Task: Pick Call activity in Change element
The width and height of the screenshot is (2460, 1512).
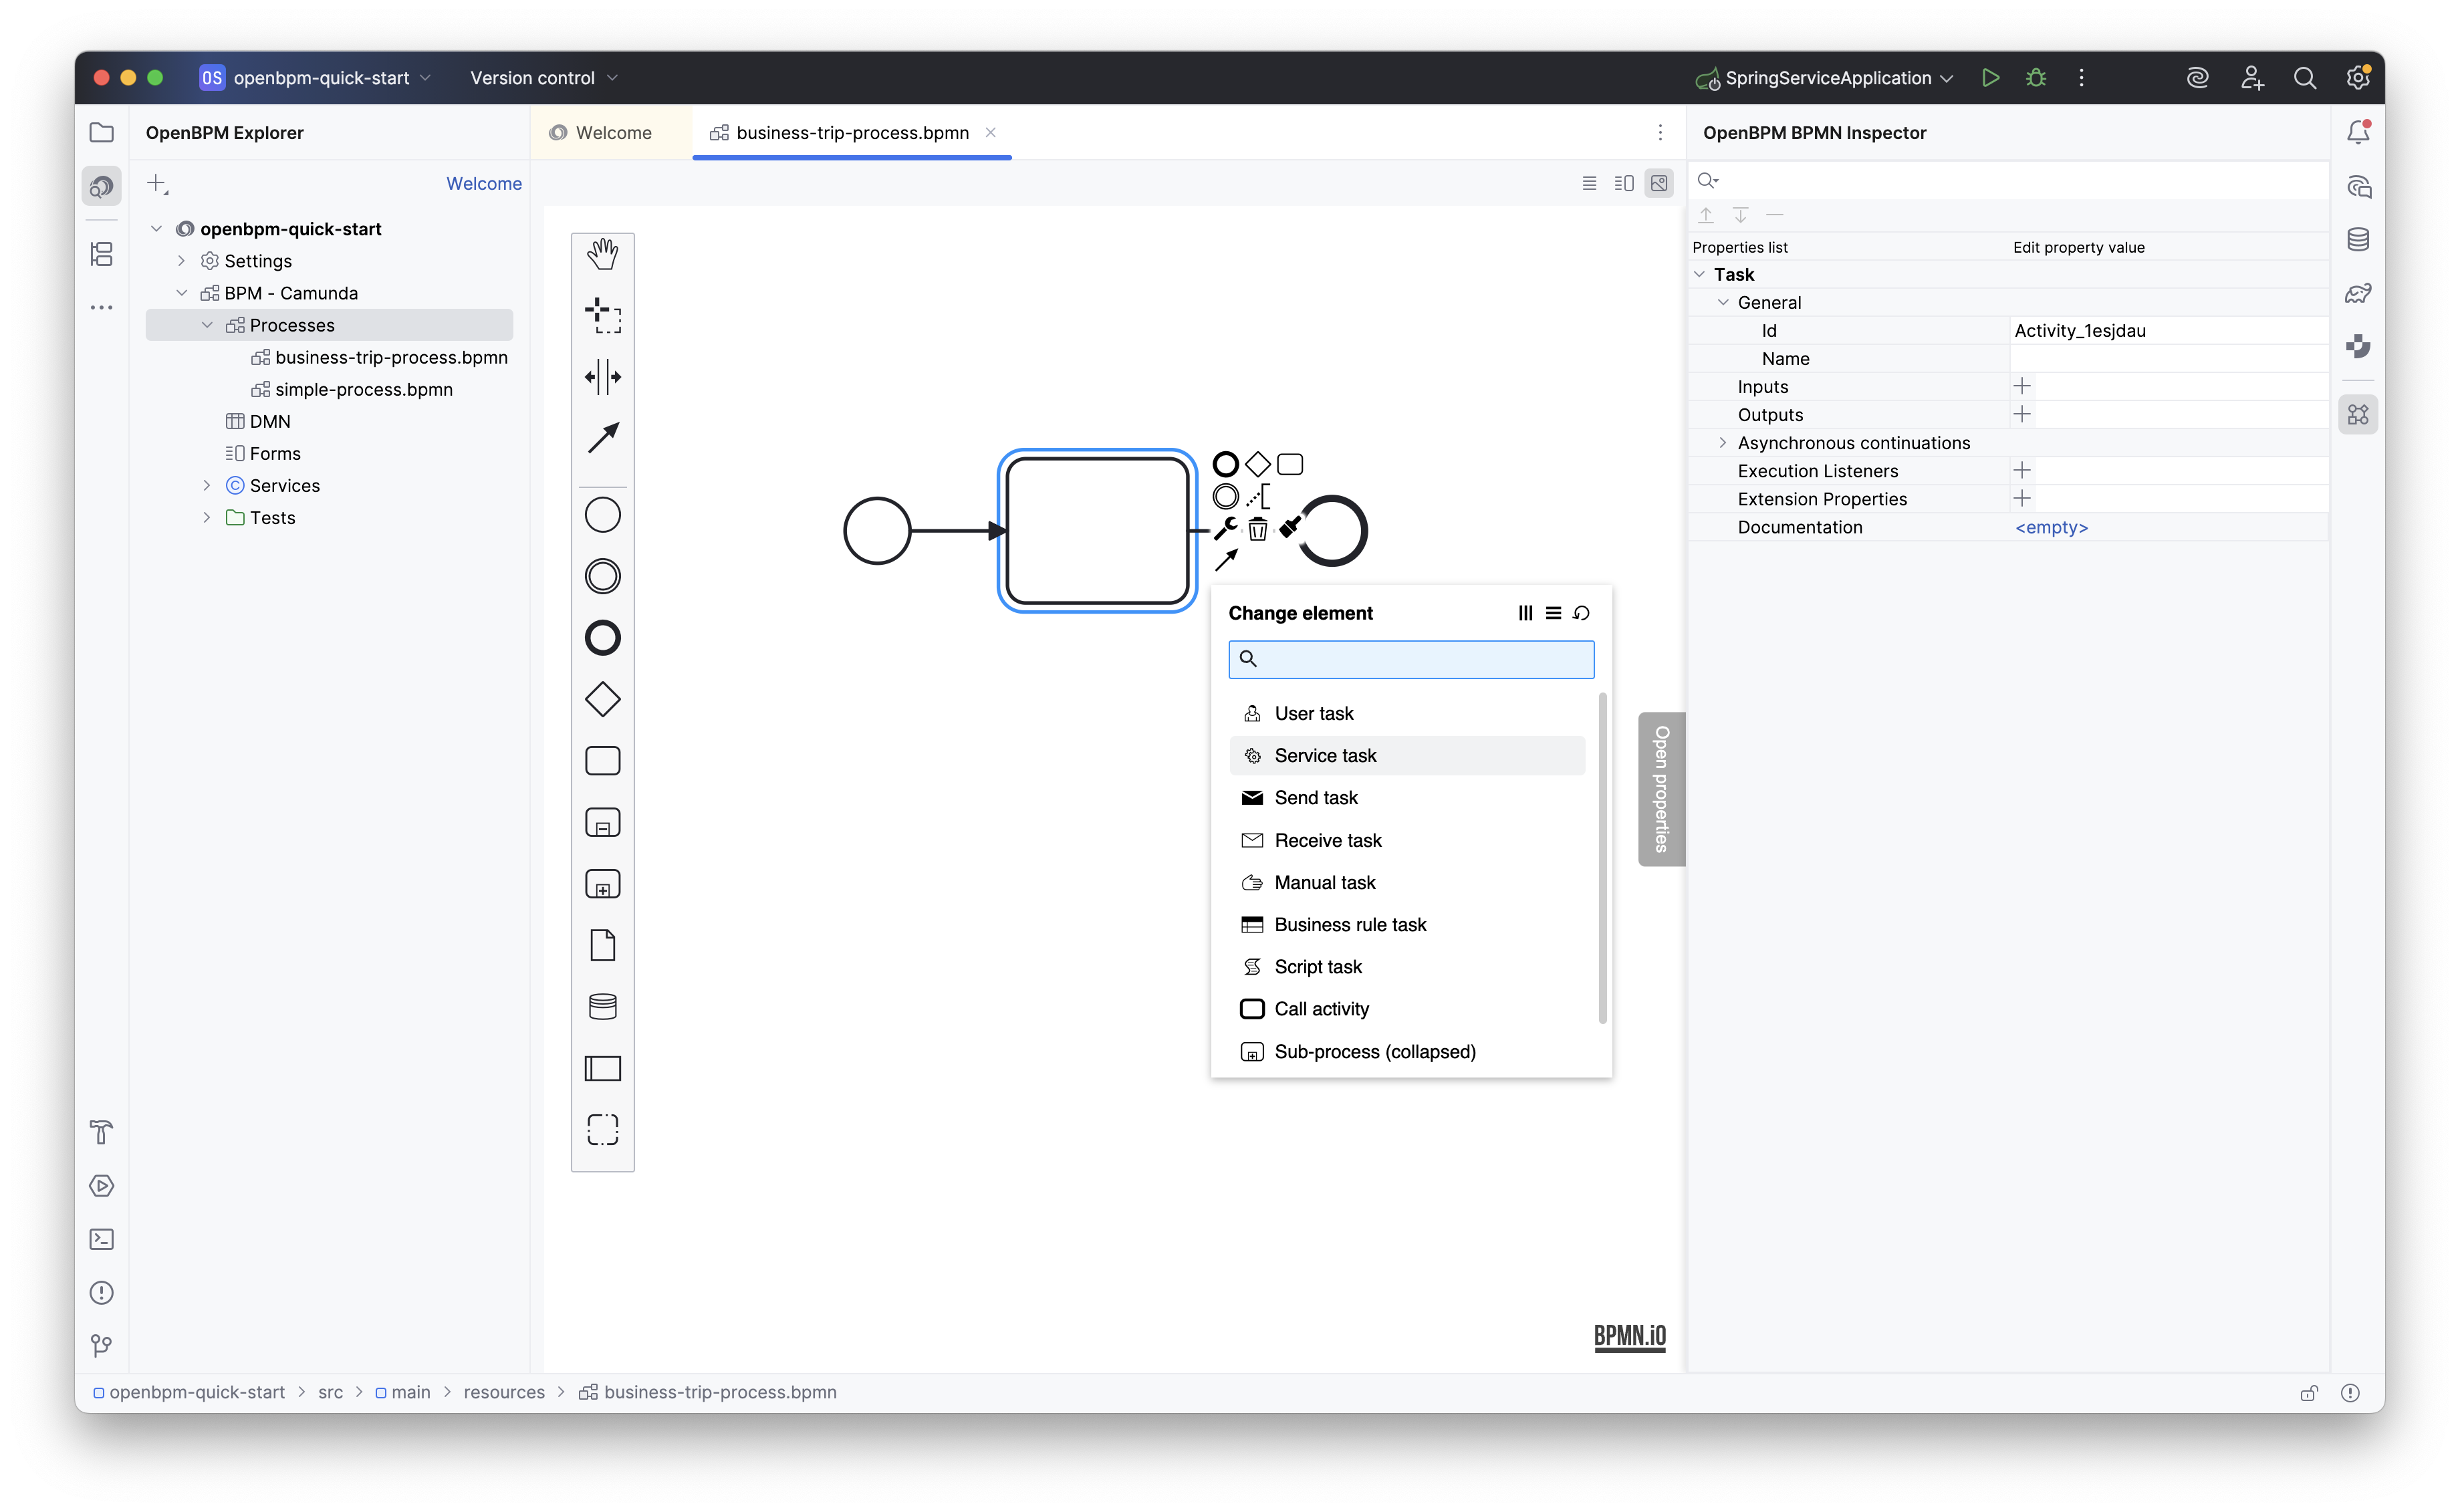Action: click(1406, 1009)
